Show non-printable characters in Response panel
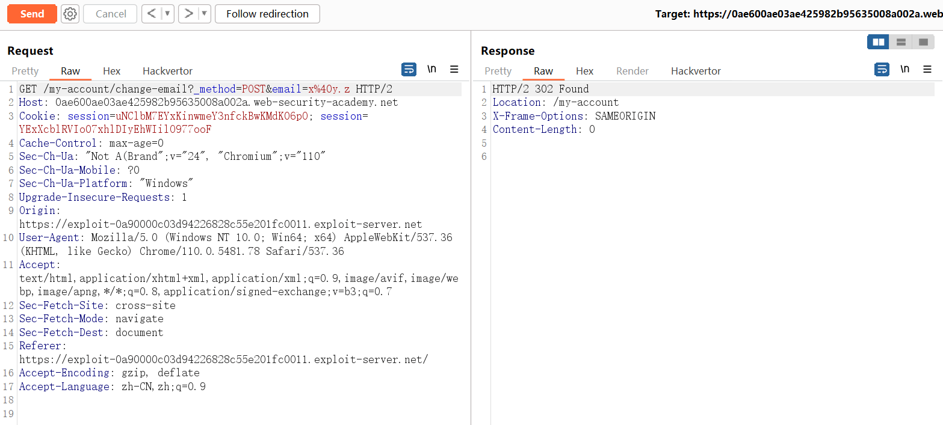This screenshot has width=943, height=425. point(904,69)
